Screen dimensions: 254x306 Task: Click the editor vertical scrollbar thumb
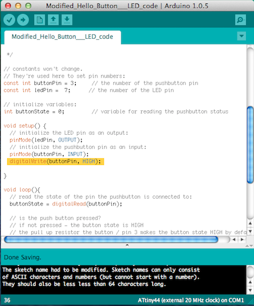tap(250, 144)
